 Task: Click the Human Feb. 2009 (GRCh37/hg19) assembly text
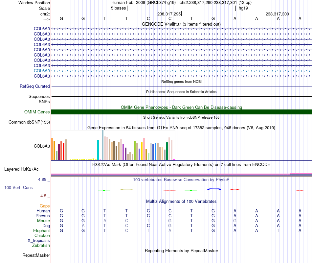[144, 3]
